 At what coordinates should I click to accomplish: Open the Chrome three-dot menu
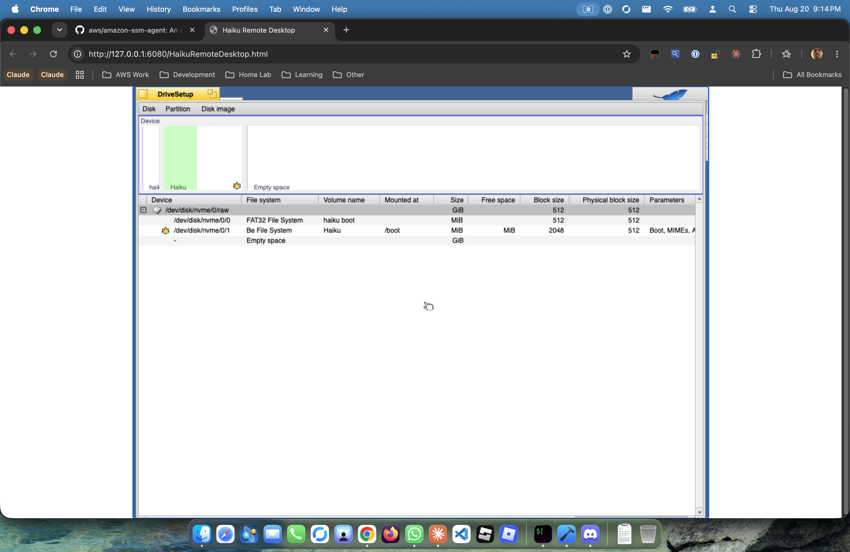click(837, 54)
